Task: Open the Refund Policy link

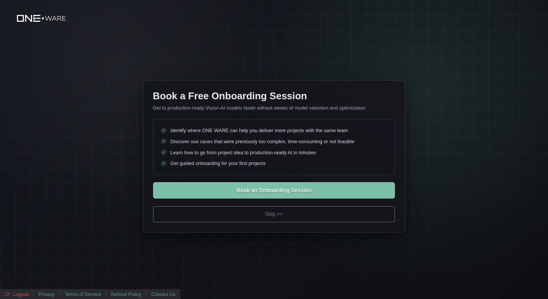Action: tap(126, 294)
